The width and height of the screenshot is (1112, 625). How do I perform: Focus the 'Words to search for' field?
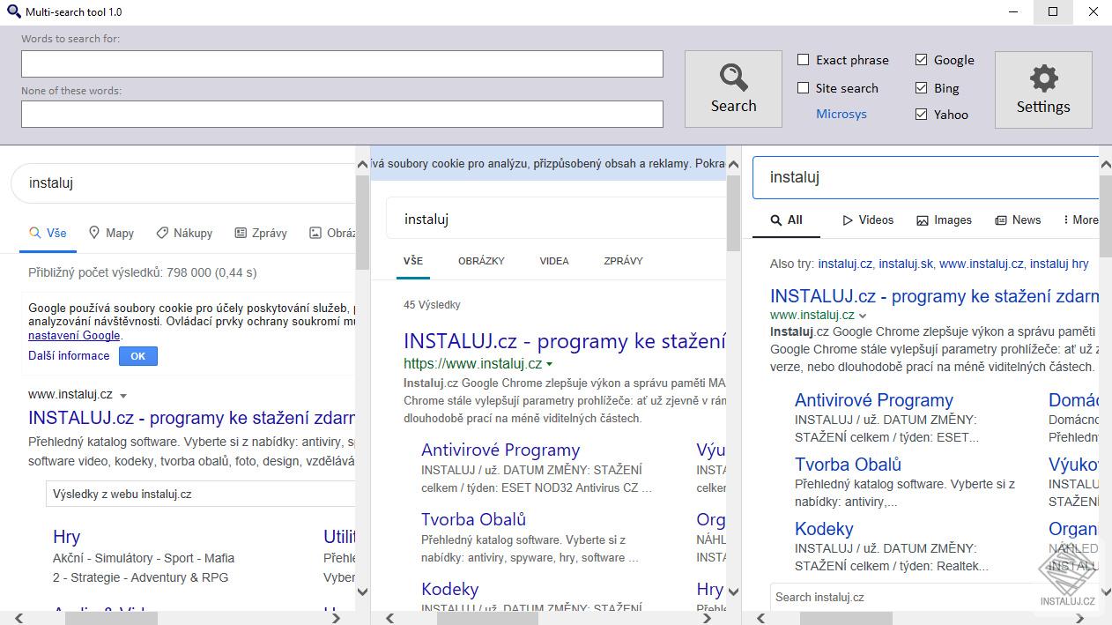click(342, 63)
